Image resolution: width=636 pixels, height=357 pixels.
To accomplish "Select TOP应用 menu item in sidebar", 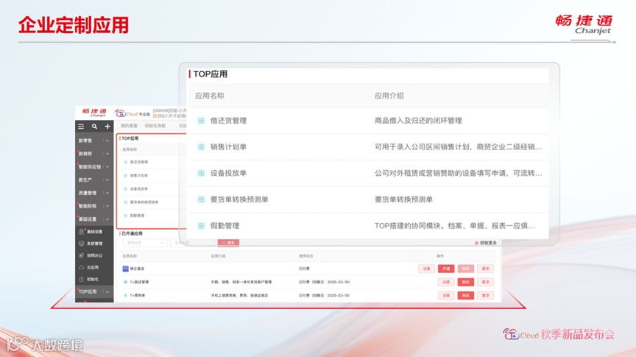I will [x=88, y=291].
